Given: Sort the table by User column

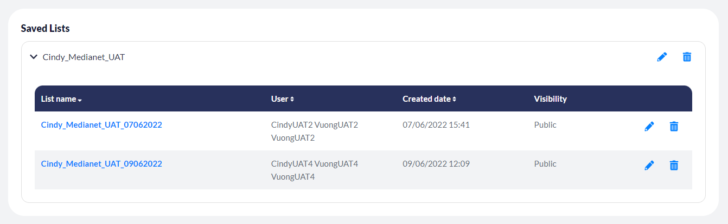Looking at the screenshot, I should pyautogui.click(x=283, y=99).
